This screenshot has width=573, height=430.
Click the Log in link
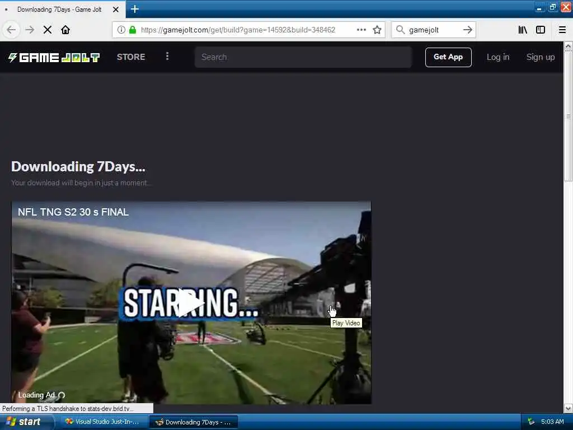point(497,57)
